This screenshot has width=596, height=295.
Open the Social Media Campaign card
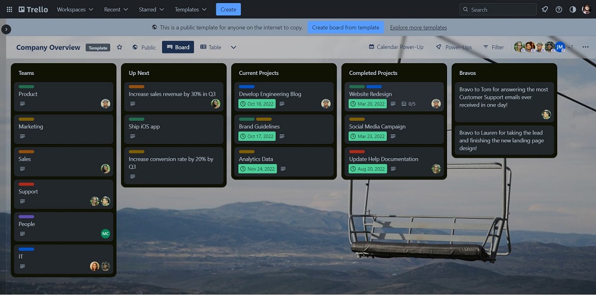[394, 129]
